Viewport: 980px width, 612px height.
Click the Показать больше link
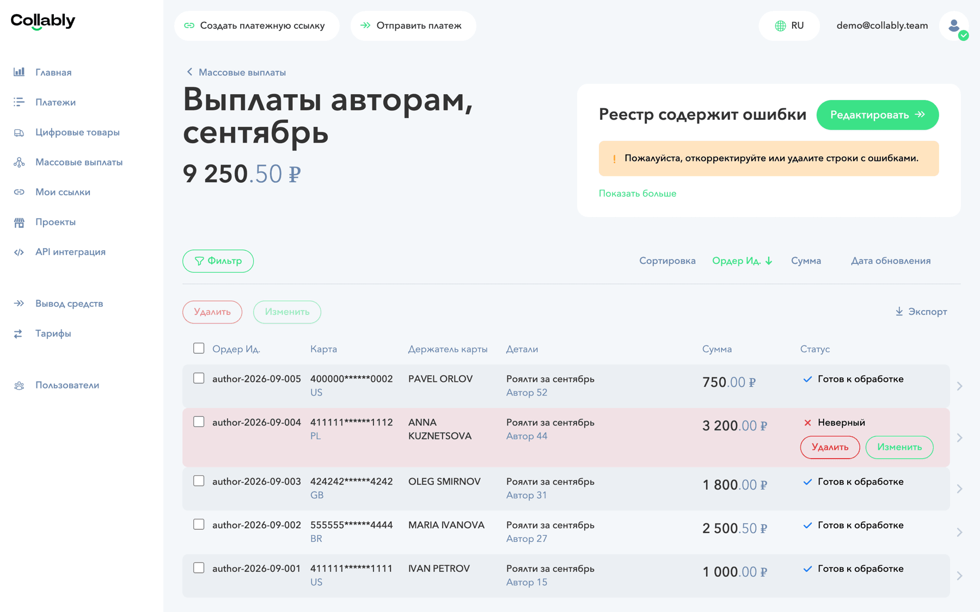point(638,193)
